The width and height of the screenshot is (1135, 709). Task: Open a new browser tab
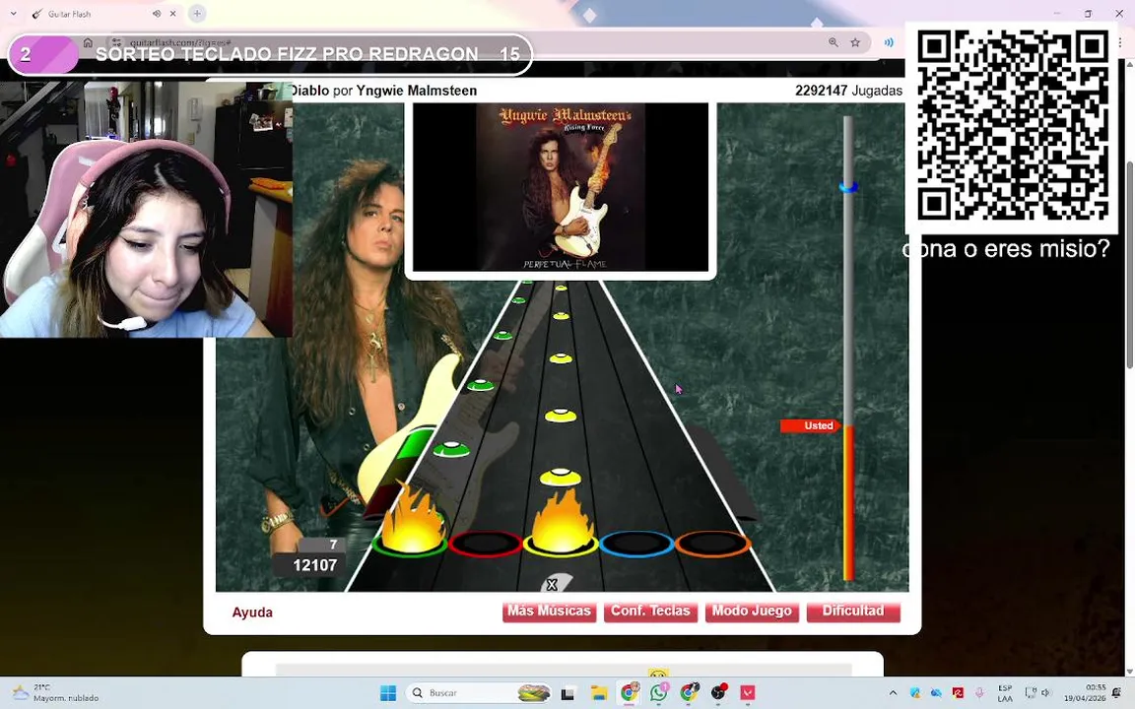[x=197, y=13]
